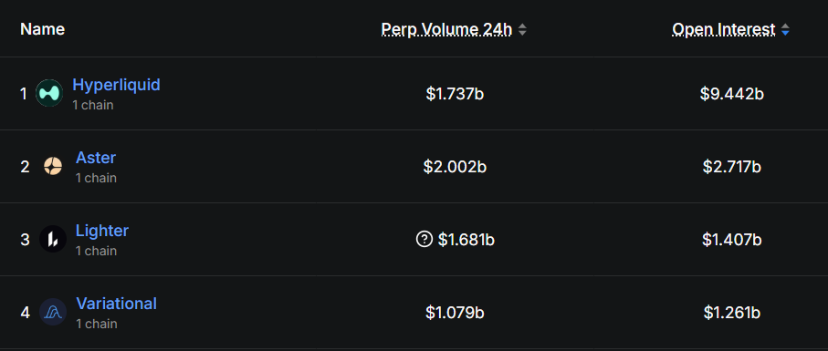Open the Variational protocol link

pyautogui.click(x=116, y=304)
